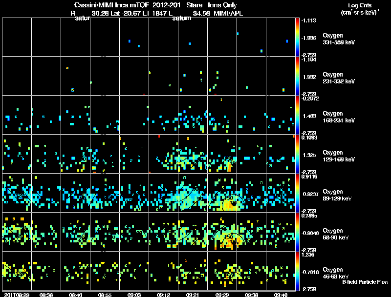Screen dimensions: 391x297
Task: Click the color bar beside the 46-68 keV row
Action: pyautogui.click(x=297, y=271)
